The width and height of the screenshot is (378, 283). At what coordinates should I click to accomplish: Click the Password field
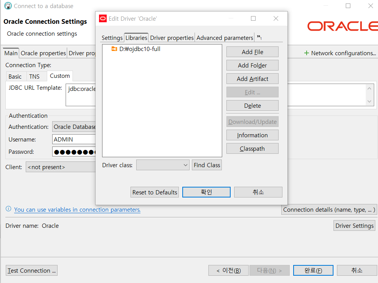click(74, 152)
